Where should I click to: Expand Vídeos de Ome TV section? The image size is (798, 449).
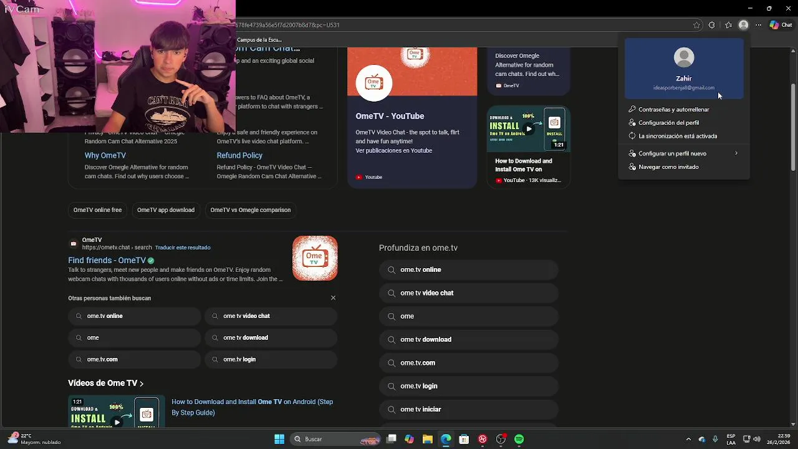point(106,384)
